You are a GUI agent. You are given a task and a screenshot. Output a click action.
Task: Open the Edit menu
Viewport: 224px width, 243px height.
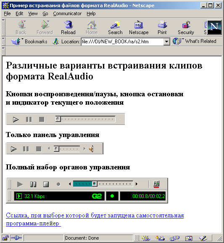coord(19,13)
